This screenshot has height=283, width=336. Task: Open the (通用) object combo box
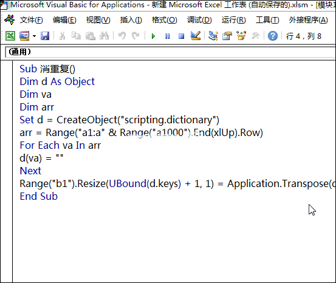click(171, 52)
